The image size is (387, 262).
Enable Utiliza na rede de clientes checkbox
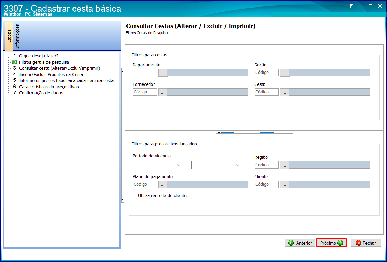point(135,195)
